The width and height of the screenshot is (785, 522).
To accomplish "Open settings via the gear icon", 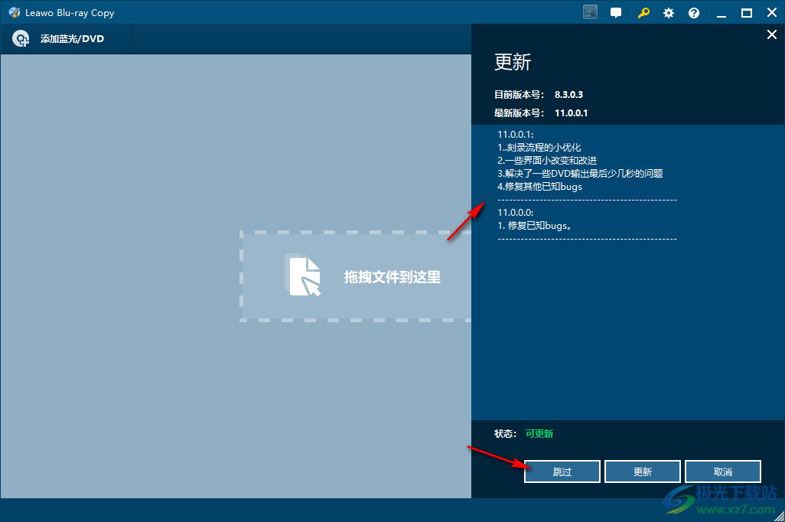I will (669, 13).
